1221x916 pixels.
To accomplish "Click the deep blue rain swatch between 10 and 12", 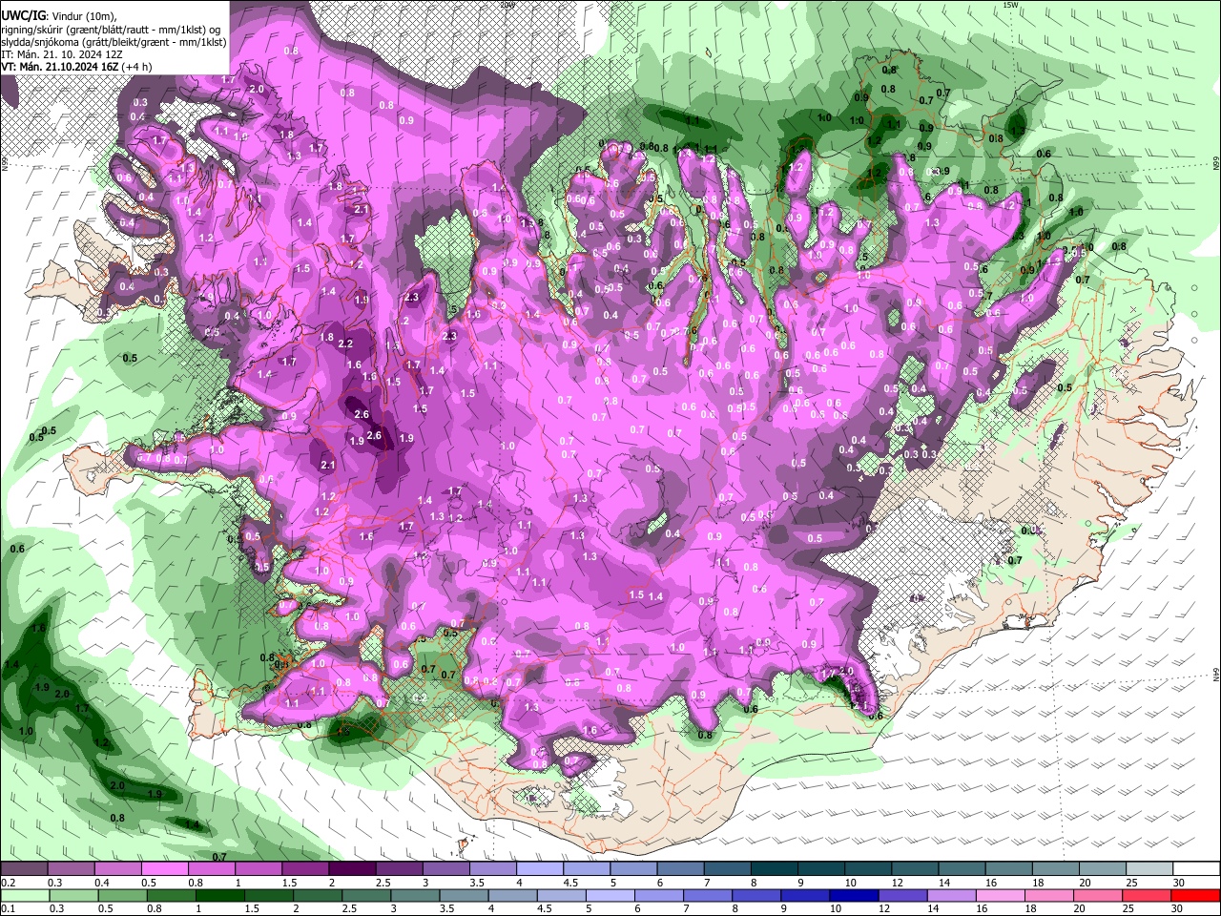I will click(854, 896).
